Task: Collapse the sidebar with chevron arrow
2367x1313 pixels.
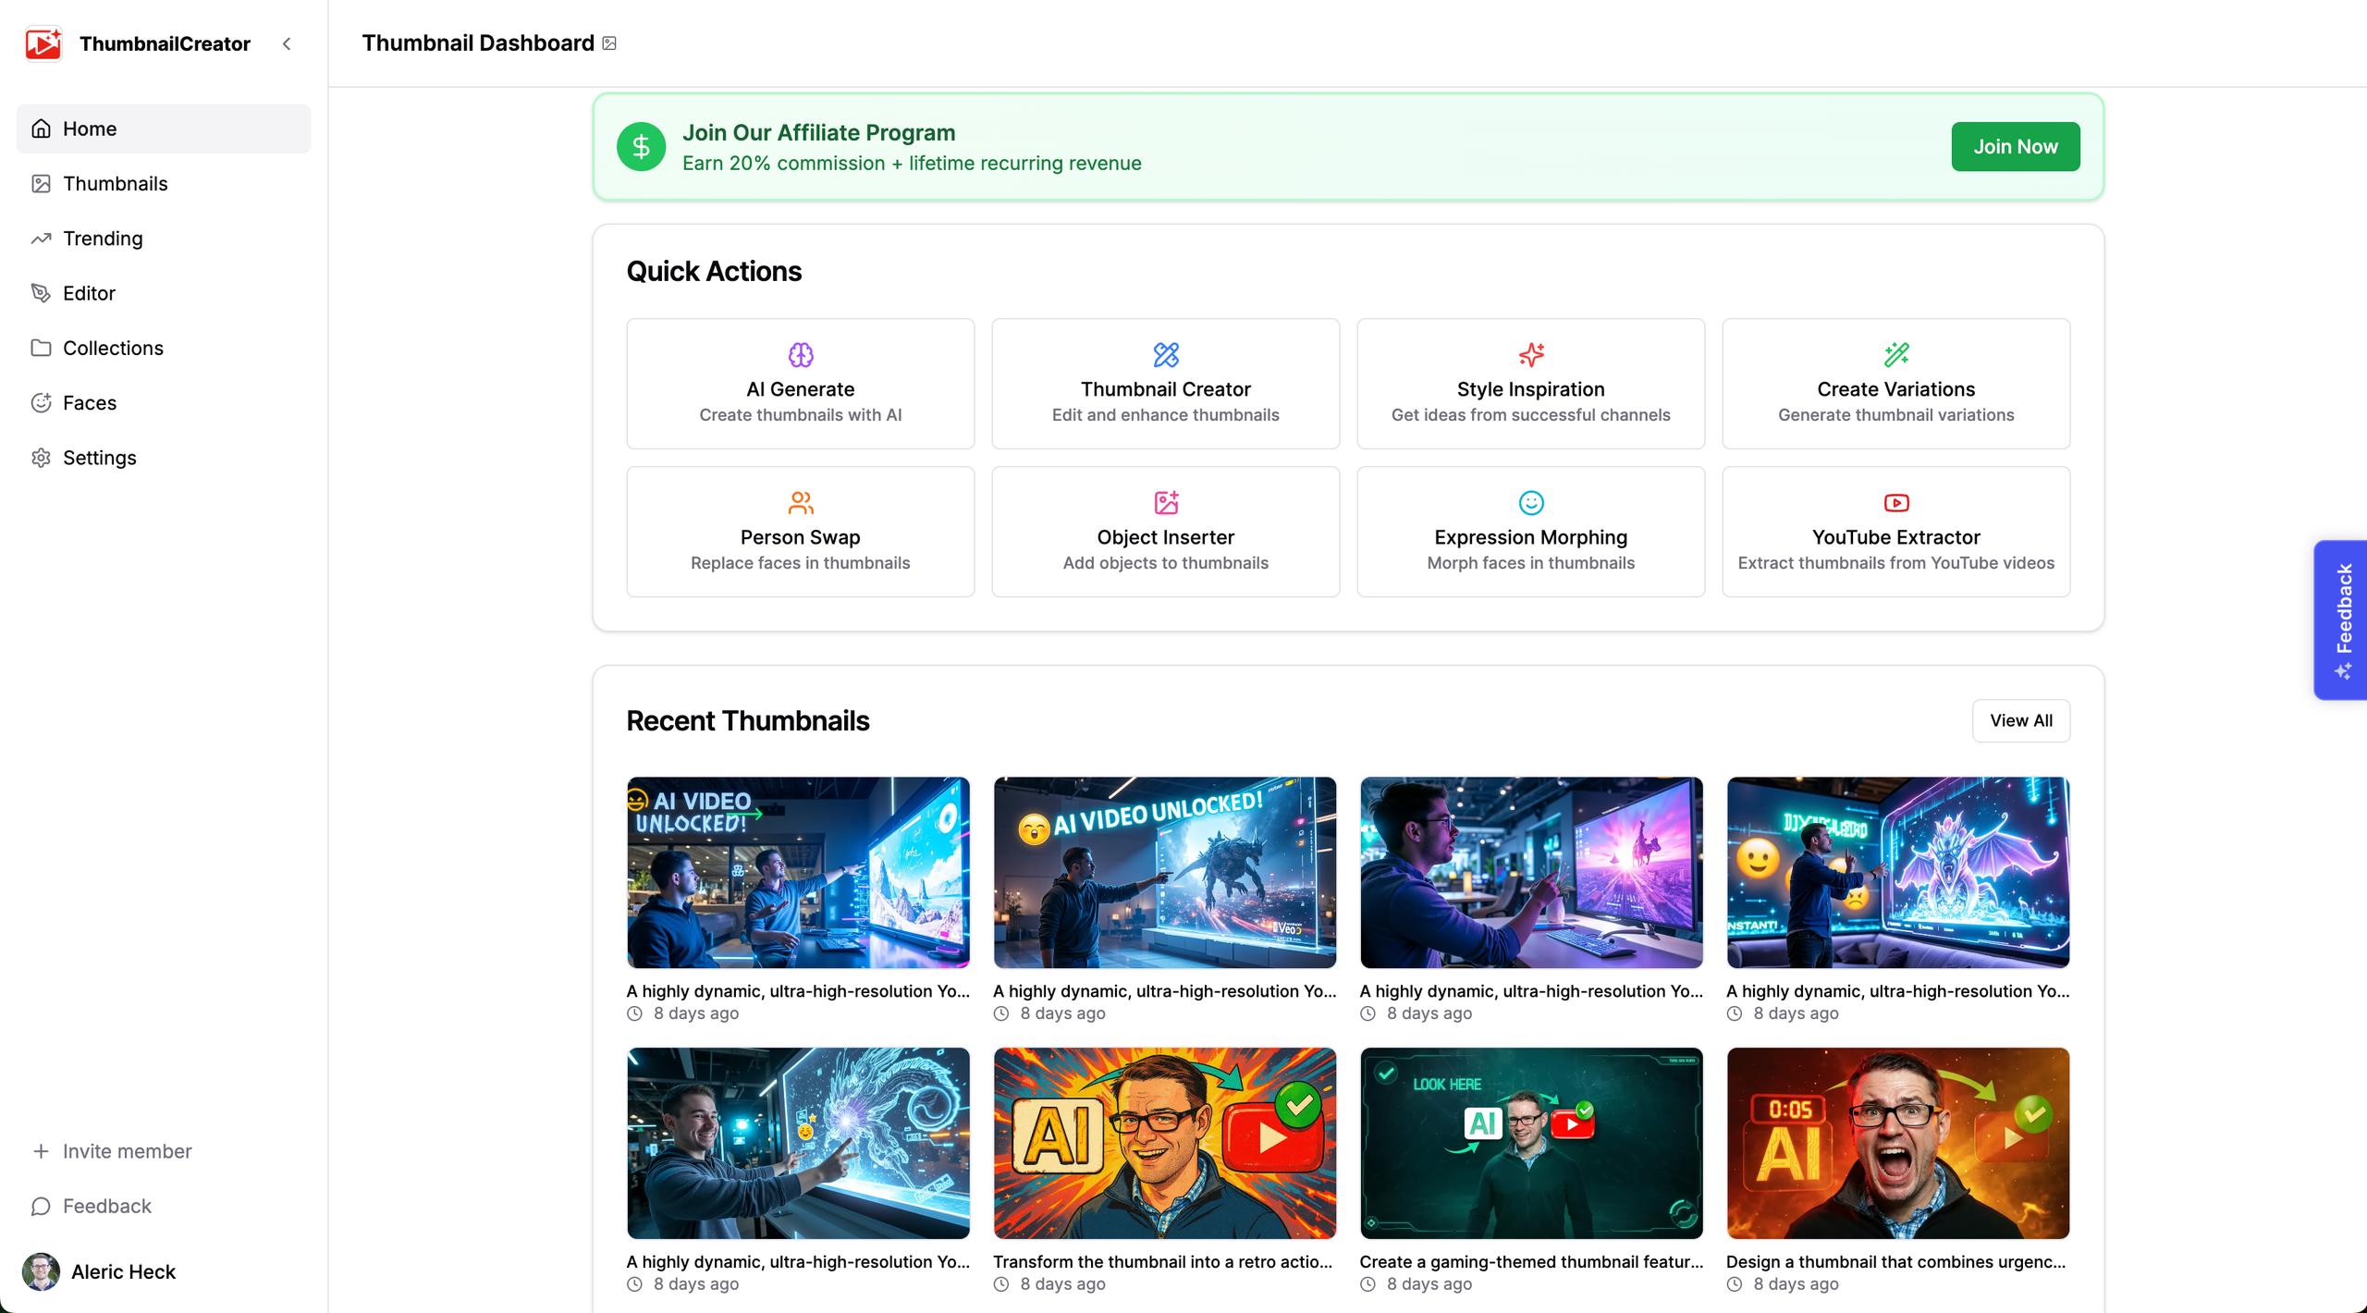Action: coord(287,43)
